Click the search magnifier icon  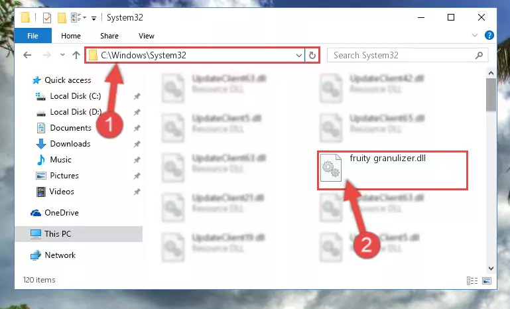tap(479, 55)
